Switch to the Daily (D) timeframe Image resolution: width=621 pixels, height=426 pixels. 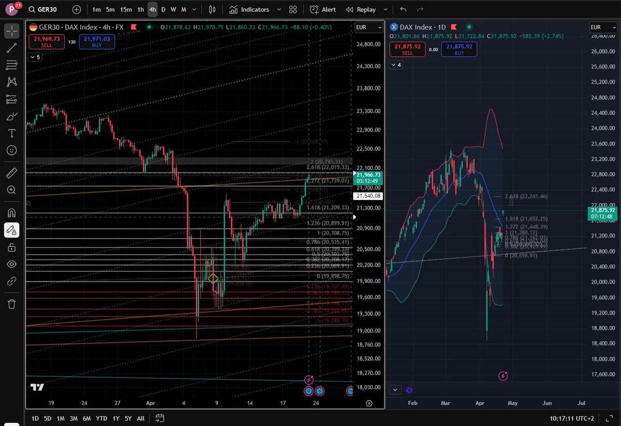pyautogui.click(x=163, y=9)
